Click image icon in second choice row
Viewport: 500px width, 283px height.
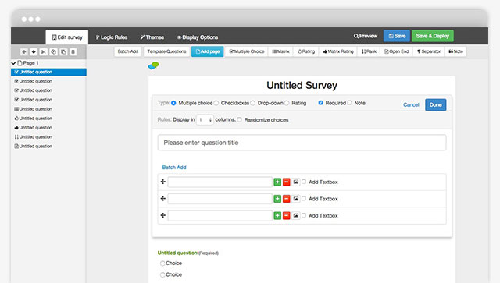click(296, 199)
